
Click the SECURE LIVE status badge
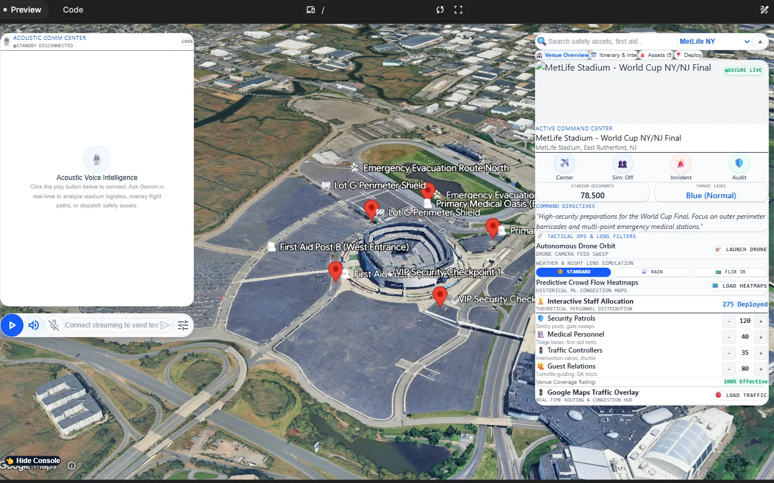(743, 71)
